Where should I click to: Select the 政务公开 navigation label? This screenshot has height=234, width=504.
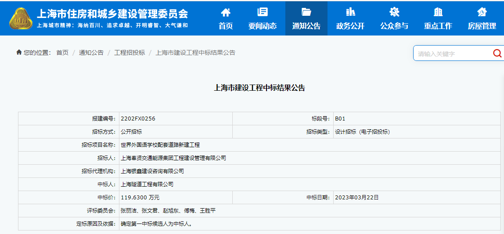click(350, 26)
